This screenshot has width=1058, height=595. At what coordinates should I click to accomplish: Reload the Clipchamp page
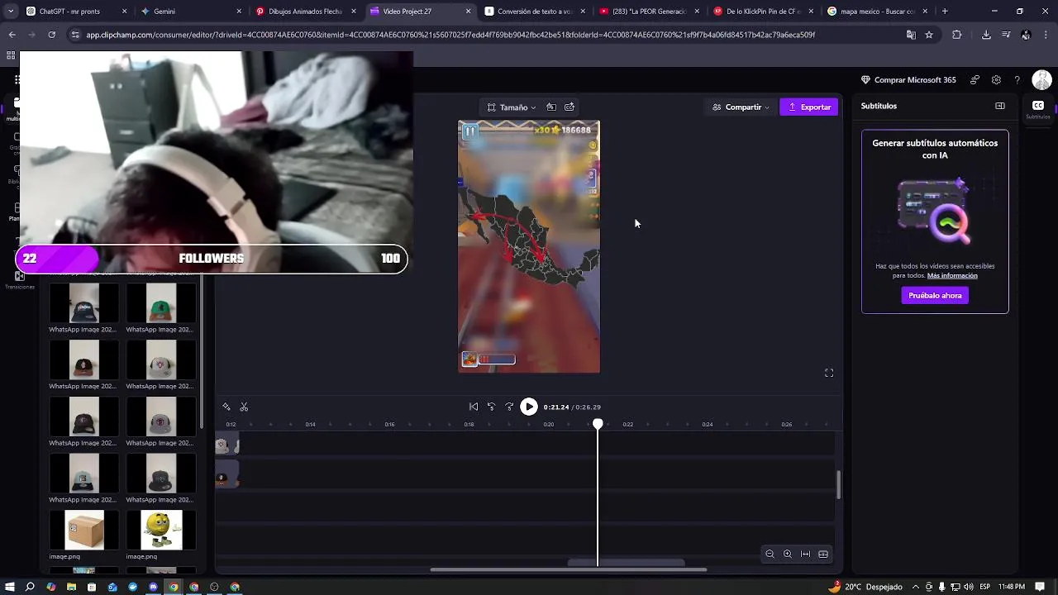(51, 35)
